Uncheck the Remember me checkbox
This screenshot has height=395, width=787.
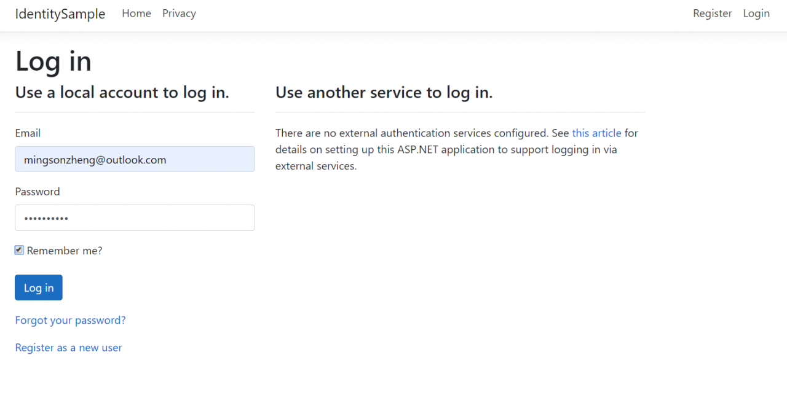point(19,250)
